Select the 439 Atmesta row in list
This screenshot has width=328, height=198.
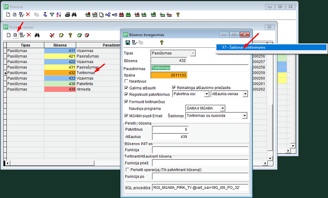(57, 89)
